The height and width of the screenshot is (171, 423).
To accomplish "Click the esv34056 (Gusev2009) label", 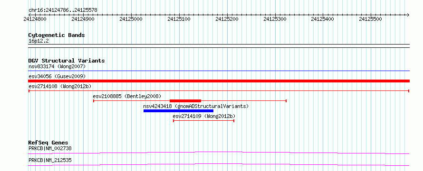I will pyautogui.click(x=57, y=76).
